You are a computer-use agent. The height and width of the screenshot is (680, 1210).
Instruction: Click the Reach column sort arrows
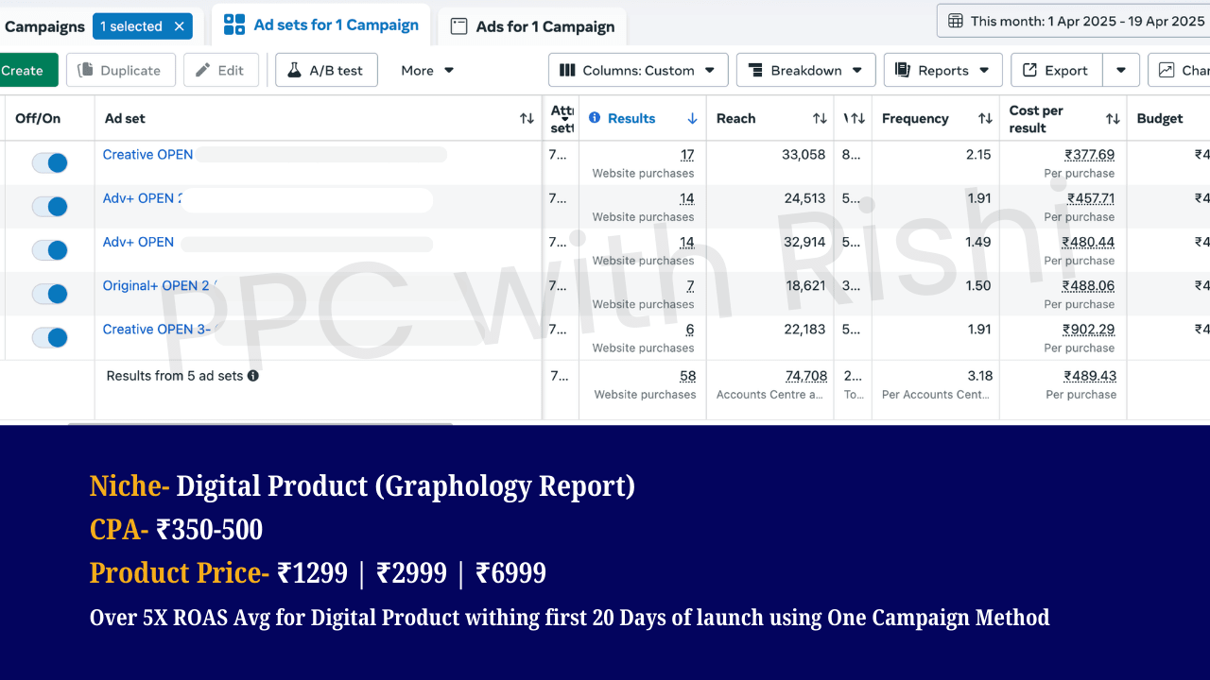(820, 119)
